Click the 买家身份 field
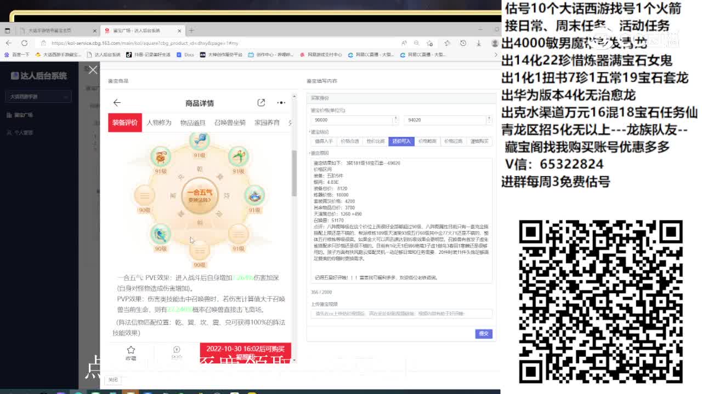Viewport: 702px width, 394px height. pos(401,98)
